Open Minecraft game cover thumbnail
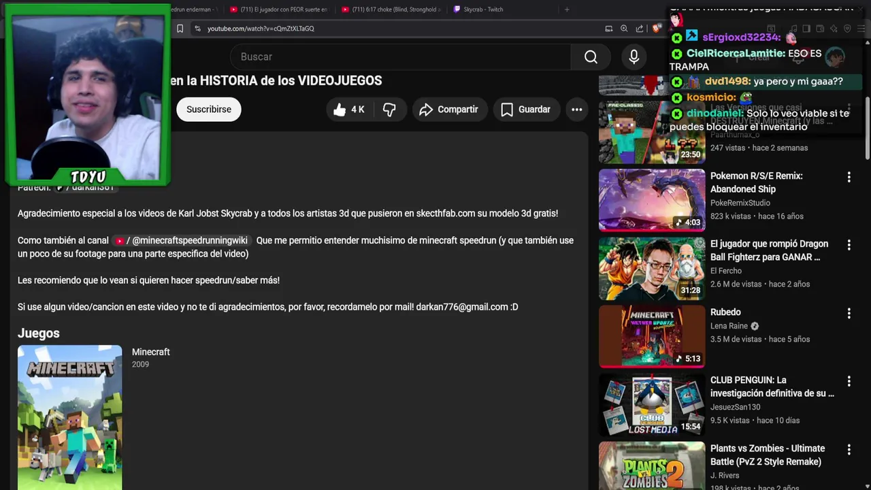The width and height of the screenshot is (871, 490). [70, 416]
